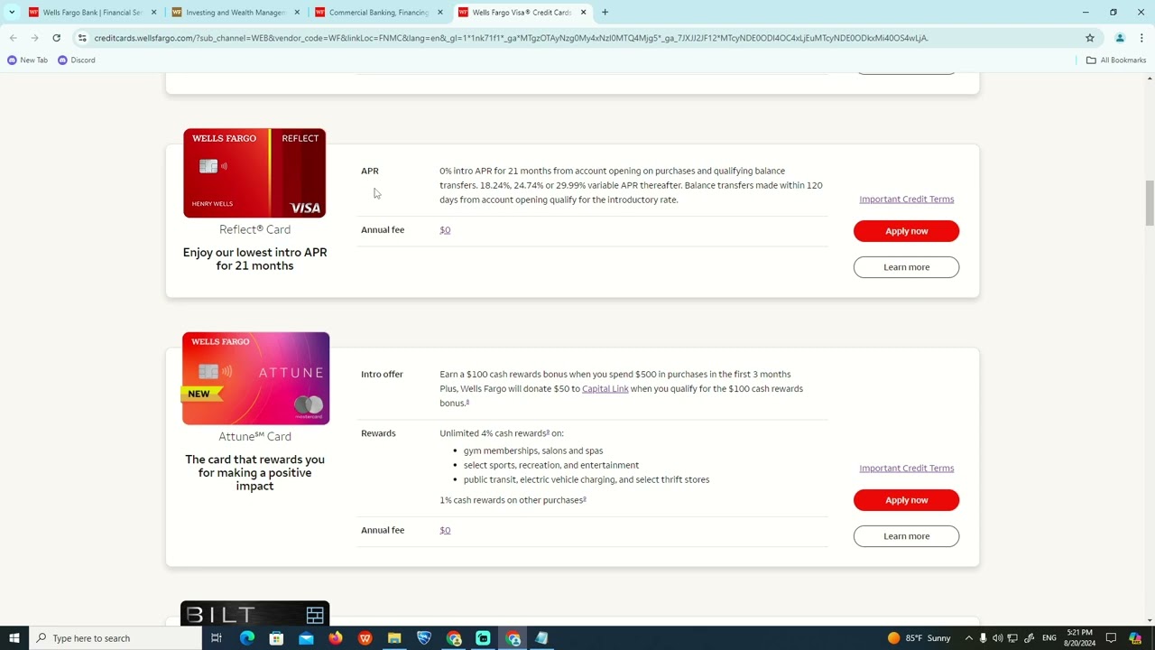Open Reflect card Important Credit Terms

[906, 200]
